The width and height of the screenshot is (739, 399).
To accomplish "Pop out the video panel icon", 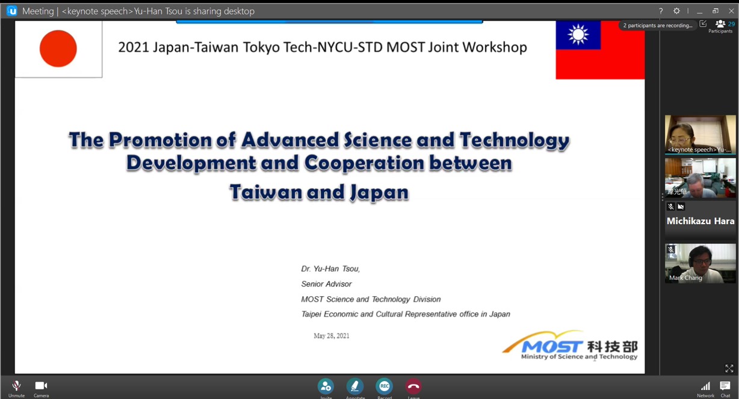I will point(703,24).
